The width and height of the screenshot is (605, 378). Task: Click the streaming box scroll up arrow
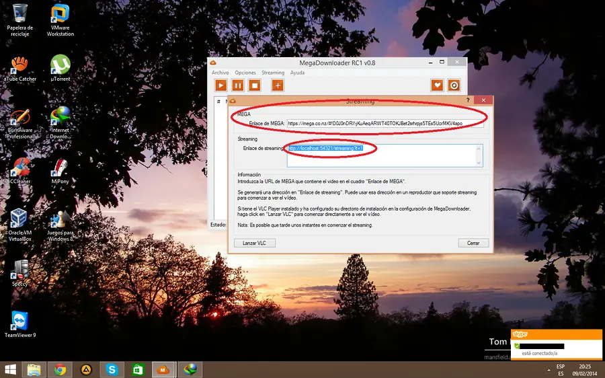(x=479, y=149)
